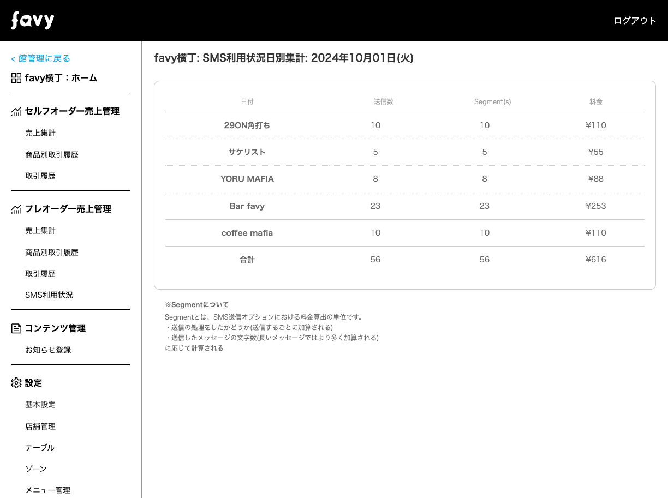
Task: Open 商品別取引履歴 under プレオーダー売上管理
Action: (x=52, y=253)
